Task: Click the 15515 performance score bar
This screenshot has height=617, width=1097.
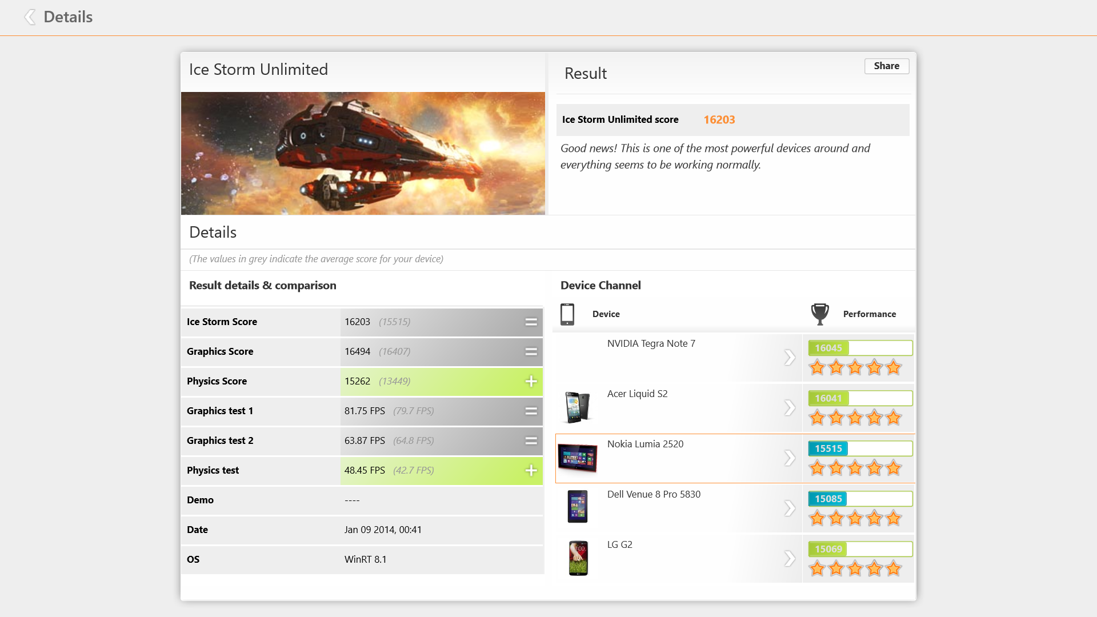Action: 860,448
